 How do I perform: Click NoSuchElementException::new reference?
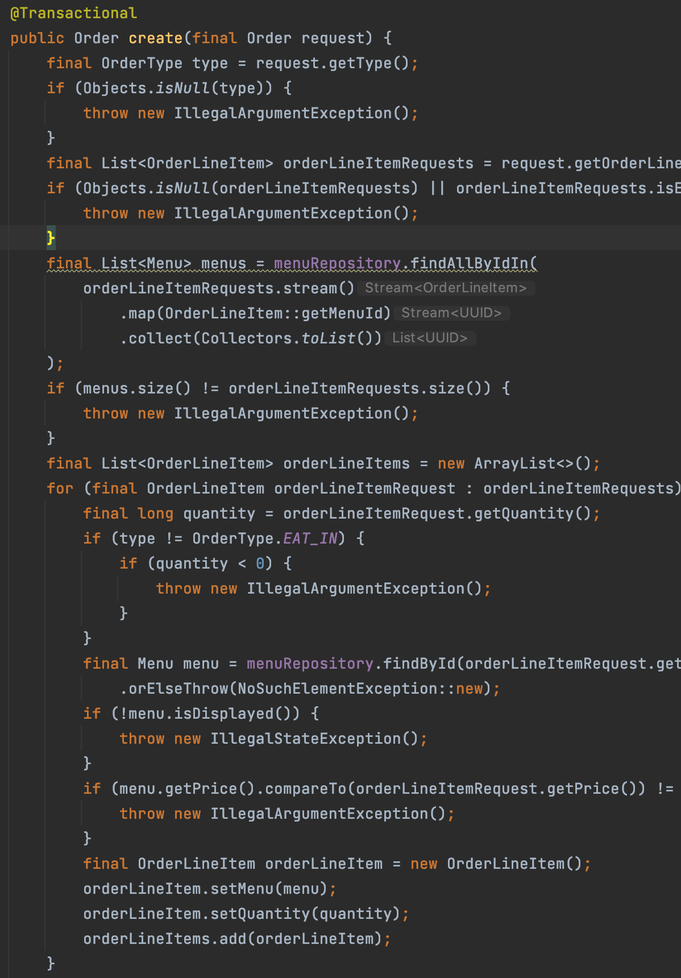point(360,689)
